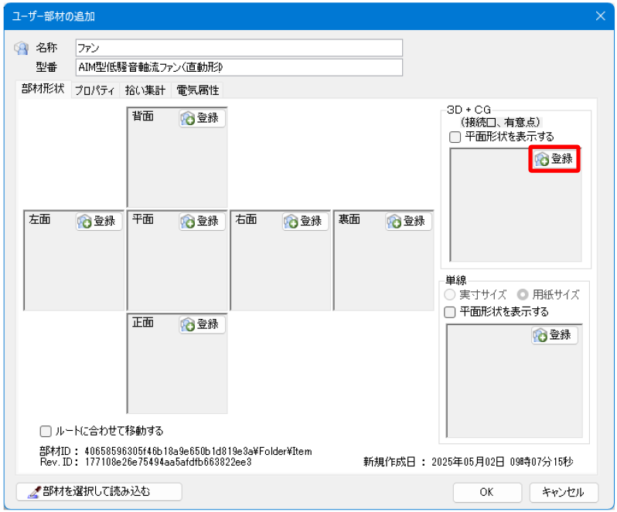Select 用紙サイズ radio button
Image resolution: width=617 pixels, height=512 pixels.
click(523, 294)
